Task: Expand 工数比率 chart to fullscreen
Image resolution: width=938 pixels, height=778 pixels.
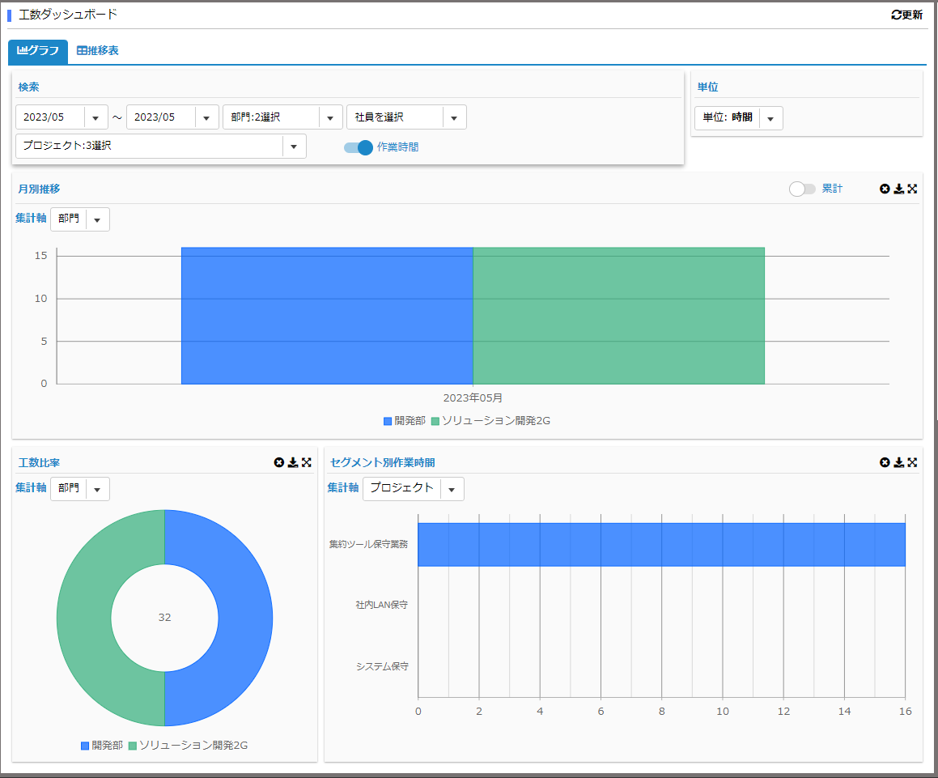Action: click(x=307, y=462)
